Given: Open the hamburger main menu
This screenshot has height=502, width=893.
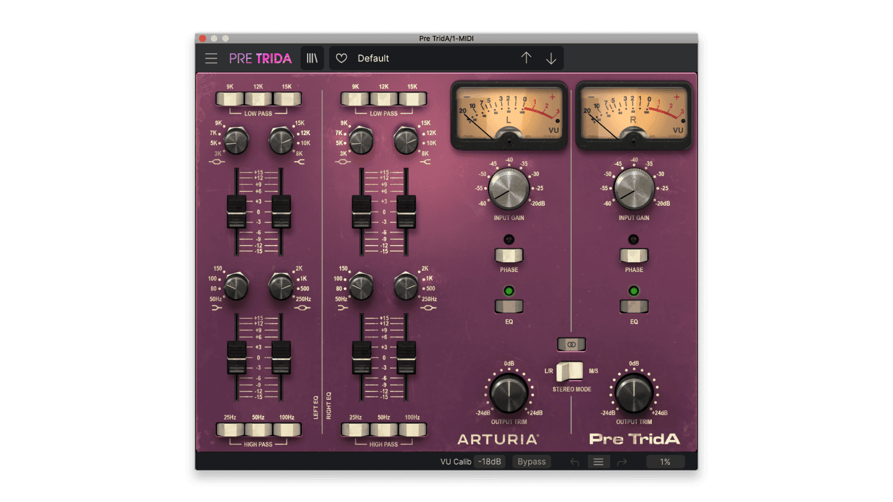Looking at the screenshot, I should tap(211, 58).
